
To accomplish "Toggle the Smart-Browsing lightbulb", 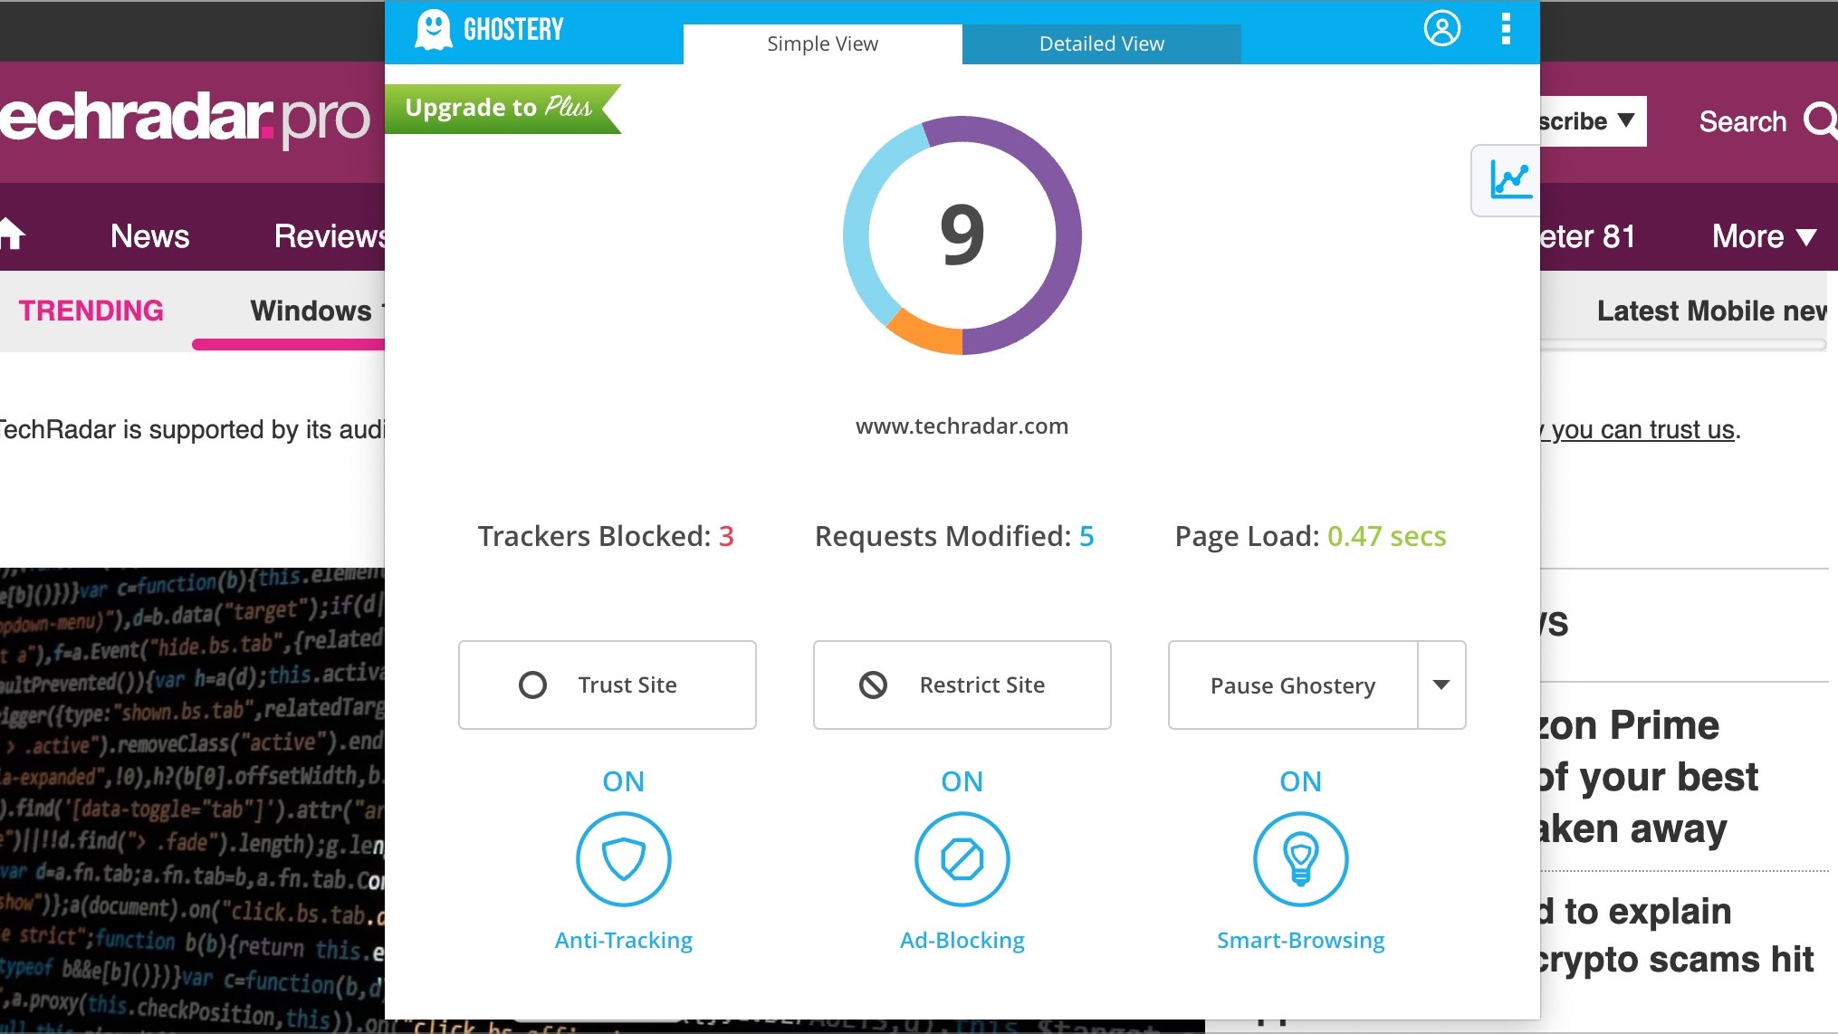I will click(x=1300, y=859).
